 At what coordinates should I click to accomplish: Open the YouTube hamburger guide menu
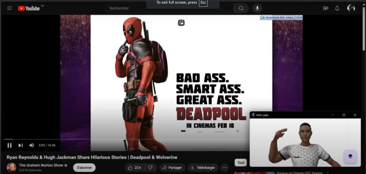(10, 9)
